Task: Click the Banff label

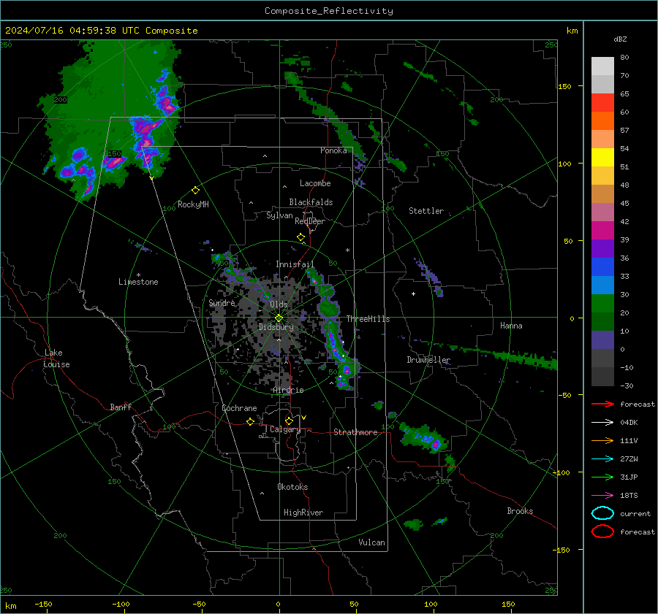Action: point(121,407)
